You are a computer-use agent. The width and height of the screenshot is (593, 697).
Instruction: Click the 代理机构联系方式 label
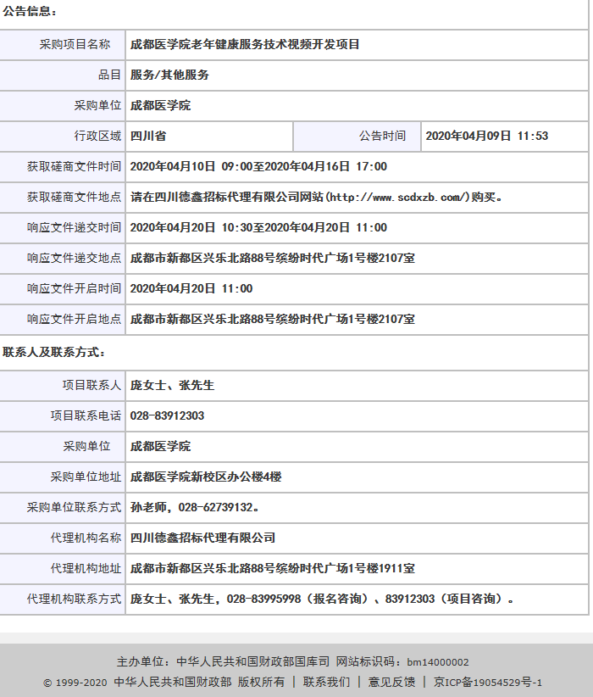tap(75, 599)
